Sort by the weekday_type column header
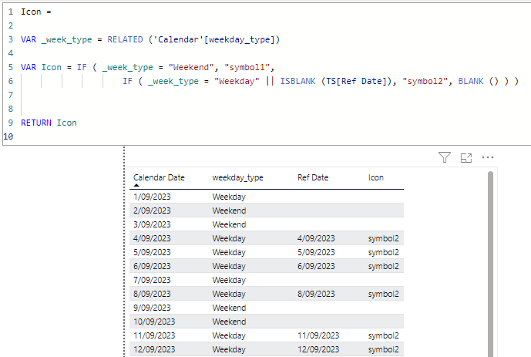The width and height of the screenshot is (531, 357). (237, 177)
